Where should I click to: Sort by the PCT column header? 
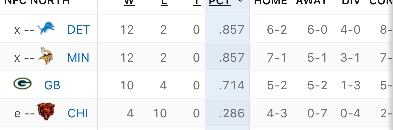click(x=220, y=3)
